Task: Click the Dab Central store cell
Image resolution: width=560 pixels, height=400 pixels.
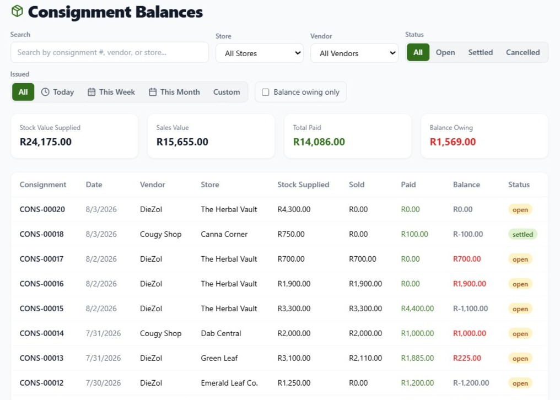Action: tap(220, 333)
